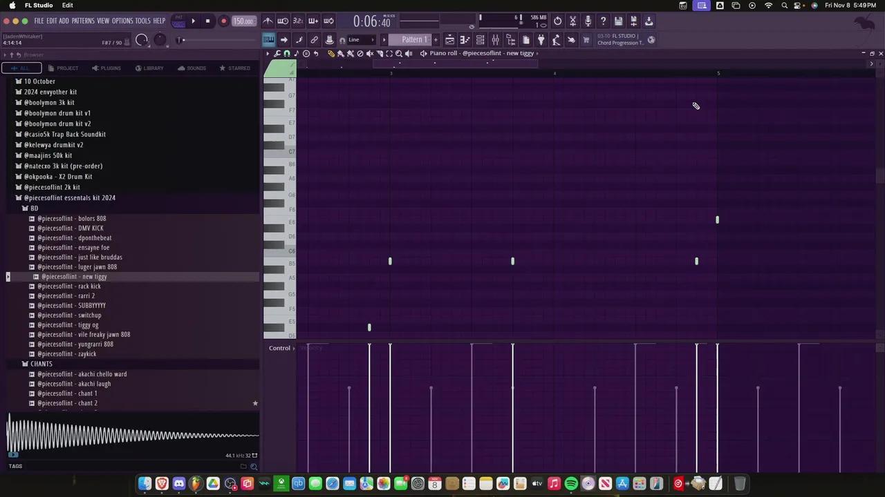Open the PATTERNS menu
The height and width of the screenshot is (497, 885).
[x=83, y=21]
